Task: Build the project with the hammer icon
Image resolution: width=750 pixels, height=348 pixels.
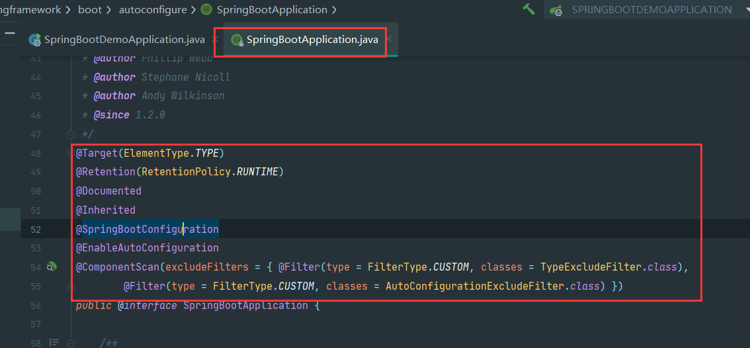Action: click(x=528, y=9)
